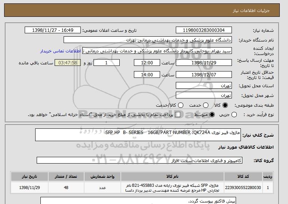
Task: Click the goods group field کامپیوتر و فناوری اطلاعات
Action: click(x=140, y=161)
